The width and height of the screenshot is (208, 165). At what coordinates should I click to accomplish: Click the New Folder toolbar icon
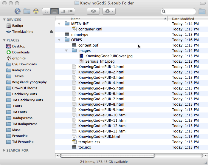pyautogui.click(x=27, y=11)
